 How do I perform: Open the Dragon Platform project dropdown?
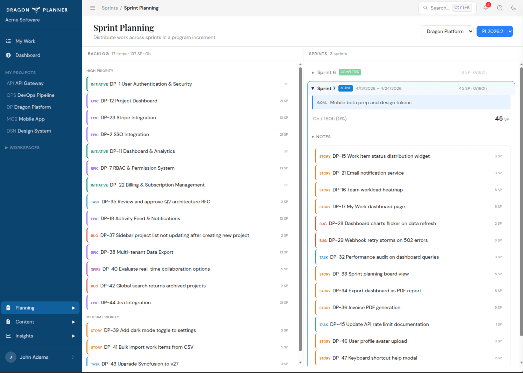tap(447, 31)
